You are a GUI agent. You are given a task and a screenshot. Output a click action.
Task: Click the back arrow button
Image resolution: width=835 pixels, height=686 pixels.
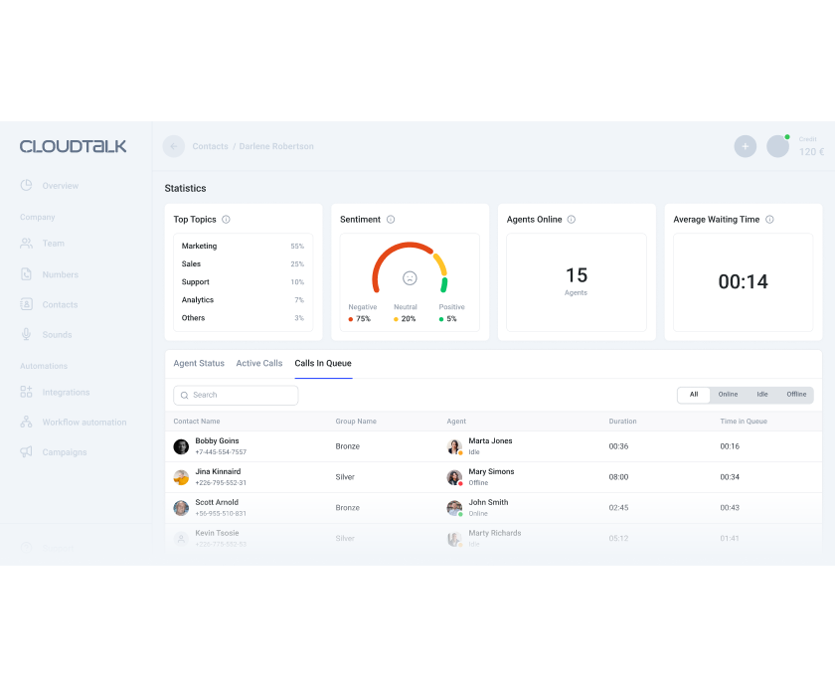174,146
